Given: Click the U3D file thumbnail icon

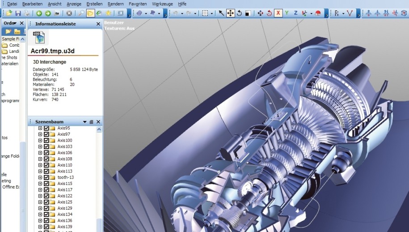Looking at the screenshot, I should (x=39, y=37).
